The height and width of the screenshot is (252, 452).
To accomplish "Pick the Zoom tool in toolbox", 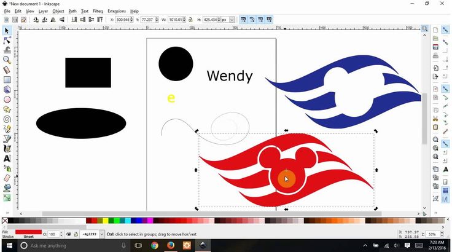I will [7, 60].
